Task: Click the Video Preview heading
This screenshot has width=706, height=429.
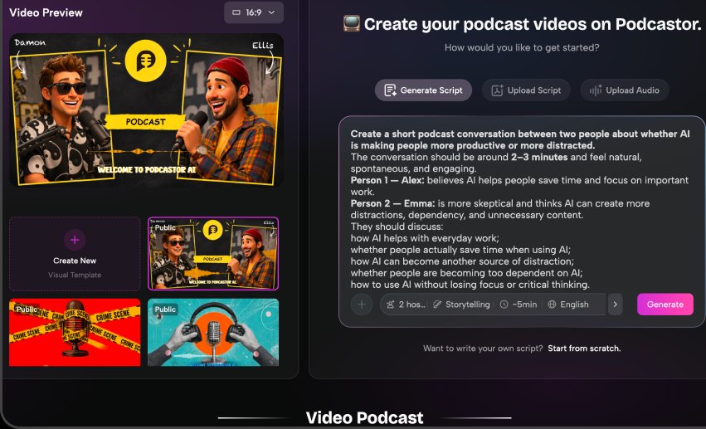Action: click(46, 12)
